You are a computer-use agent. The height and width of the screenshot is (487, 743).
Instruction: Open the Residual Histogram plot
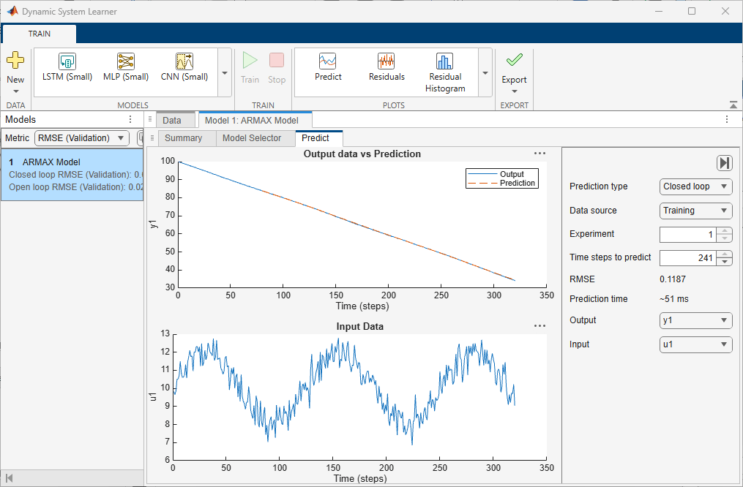pyautogui.click(x=445, y=61)
